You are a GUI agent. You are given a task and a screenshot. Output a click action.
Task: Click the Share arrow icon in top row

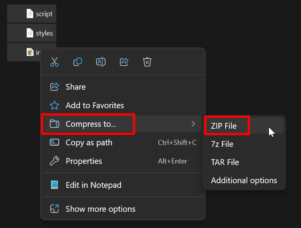click(124, 62)
